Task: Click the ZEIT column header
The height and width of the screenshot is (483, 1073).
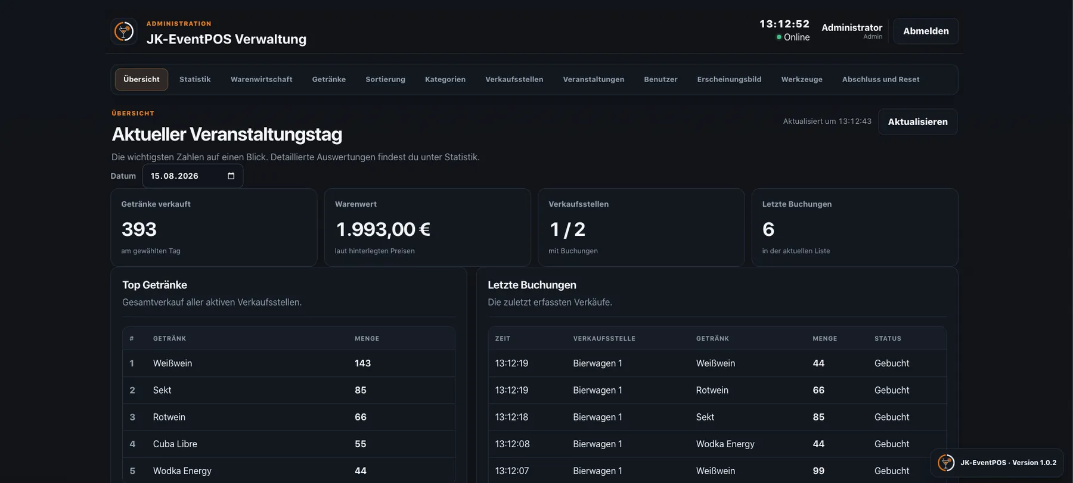Action: click(503, 338)
